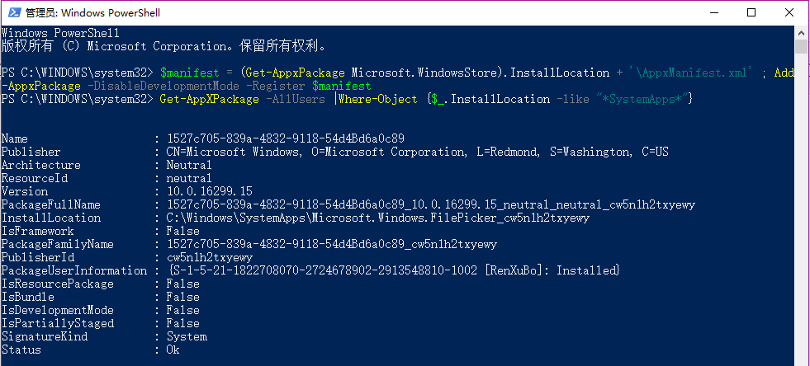Click the SignatureKind value System
The width and height of the screenshot is (810, 366).
(187, 336)
